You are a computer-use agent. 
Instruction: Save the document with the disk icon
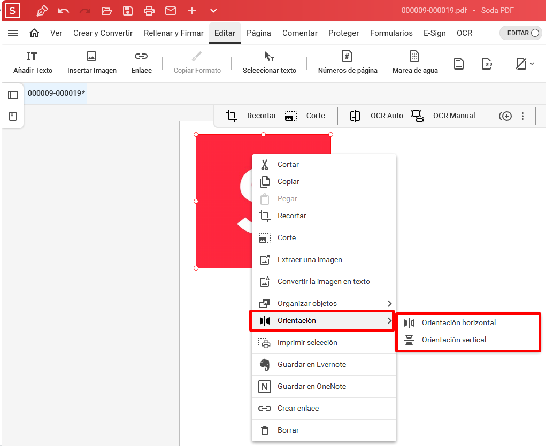click(128, 11)
